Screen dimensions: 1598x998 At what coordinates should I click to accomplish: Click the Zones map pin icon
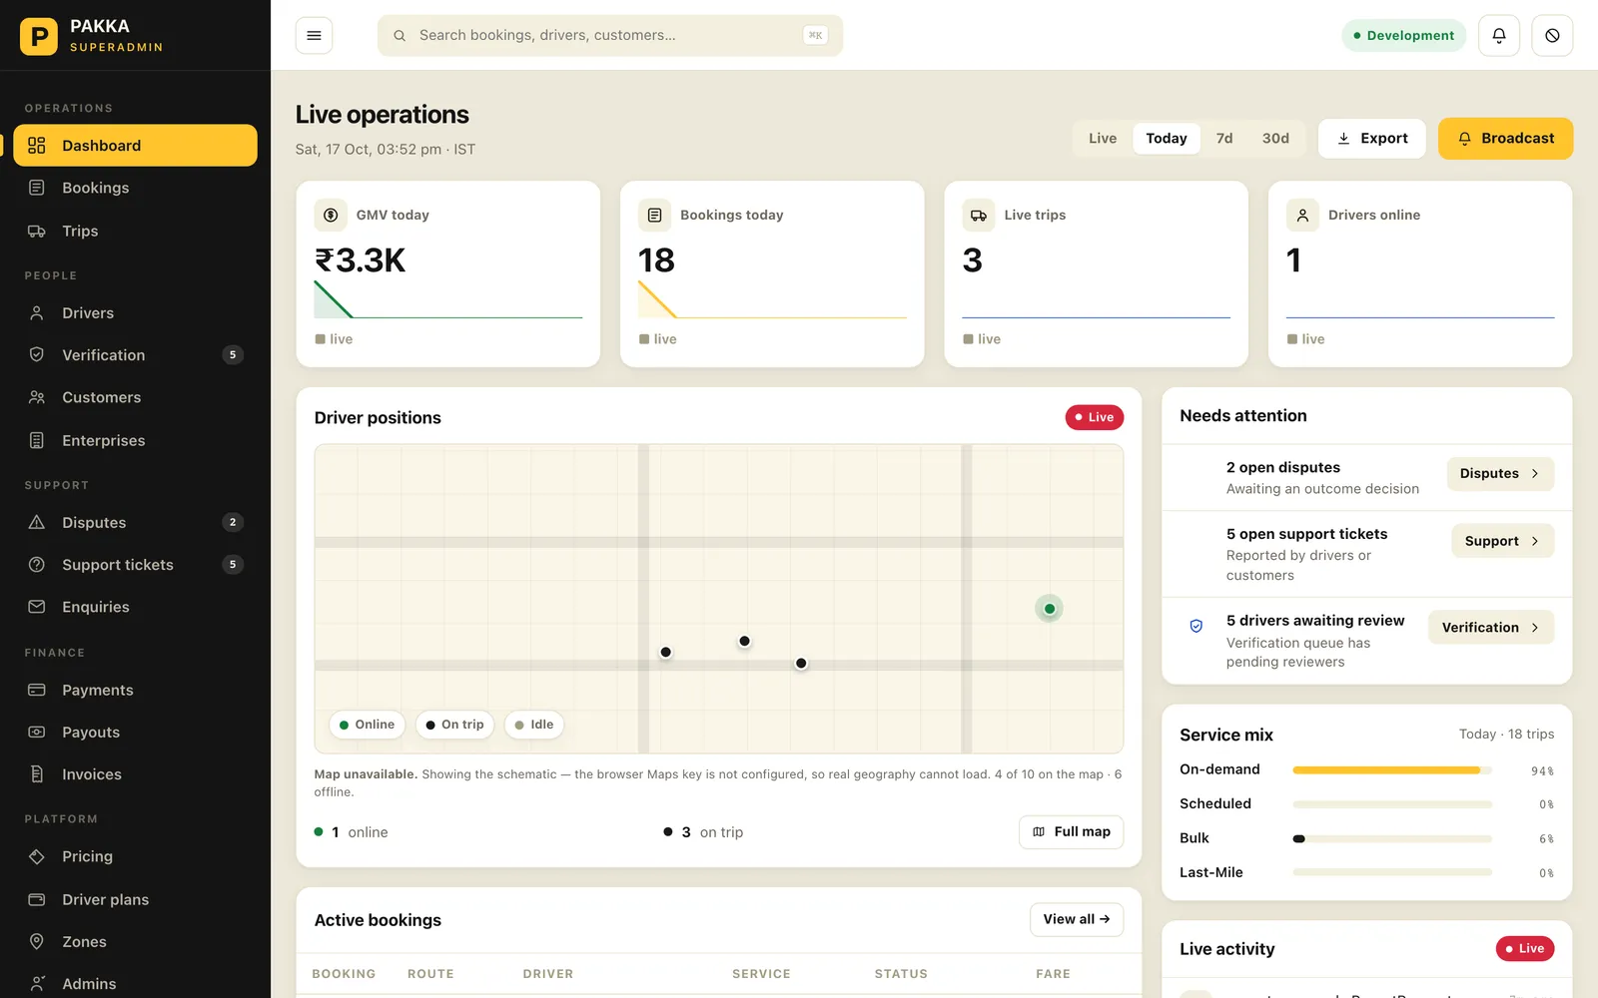[37, 941]
